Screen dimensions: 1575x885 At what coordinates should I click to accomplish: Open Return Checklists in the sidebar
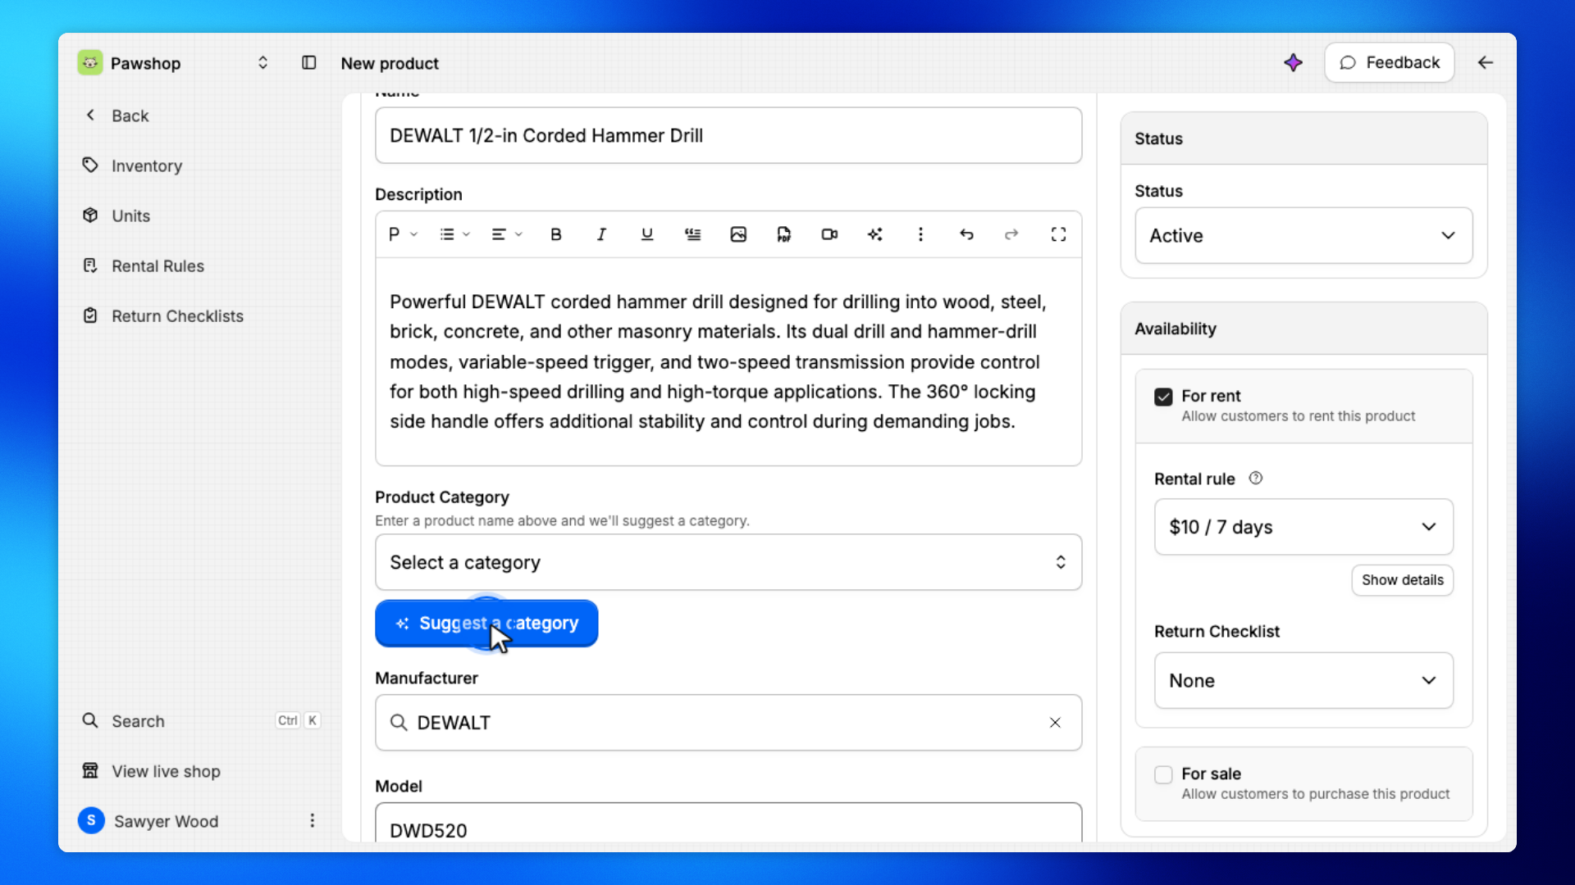click(x=163, y=315)
